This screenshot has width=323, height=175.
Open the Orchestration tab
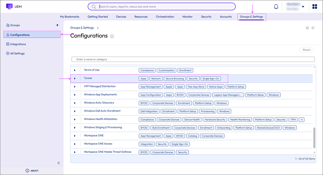point(165,17)
